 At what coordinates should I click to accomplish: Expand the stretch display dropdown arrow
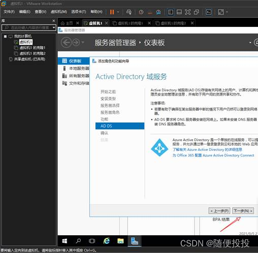(x=227, y=12)
